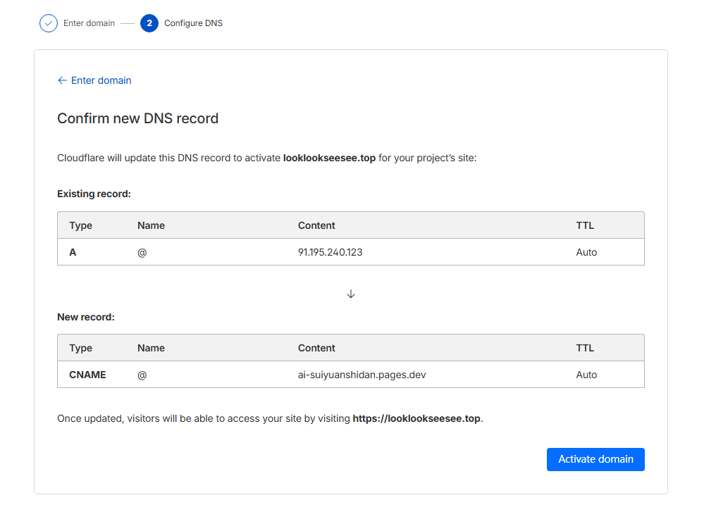Click the ai-suiyuanshidan.pages.dev content value
This screenshot has height=531, width=704.
pos(362,375)
